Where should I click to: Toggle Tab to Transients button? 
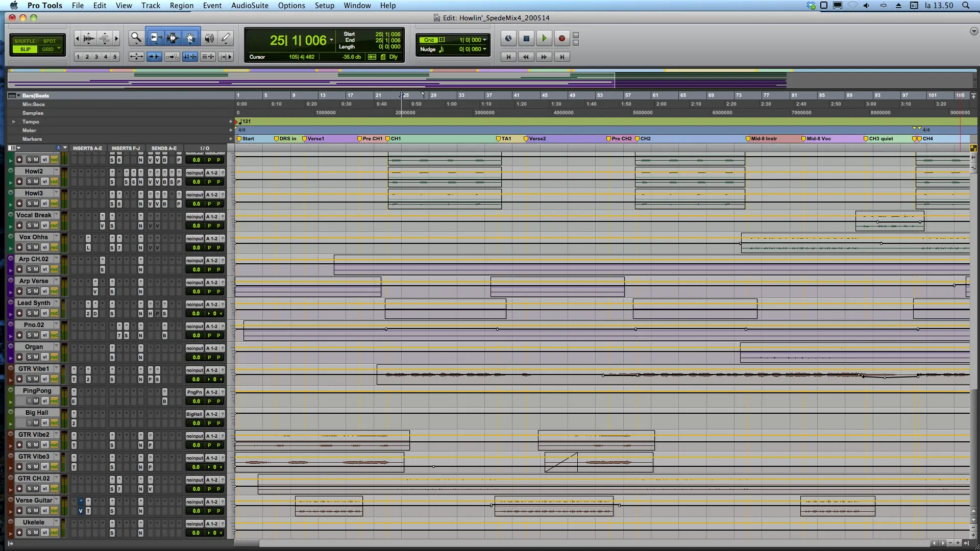tap(154, 57)
